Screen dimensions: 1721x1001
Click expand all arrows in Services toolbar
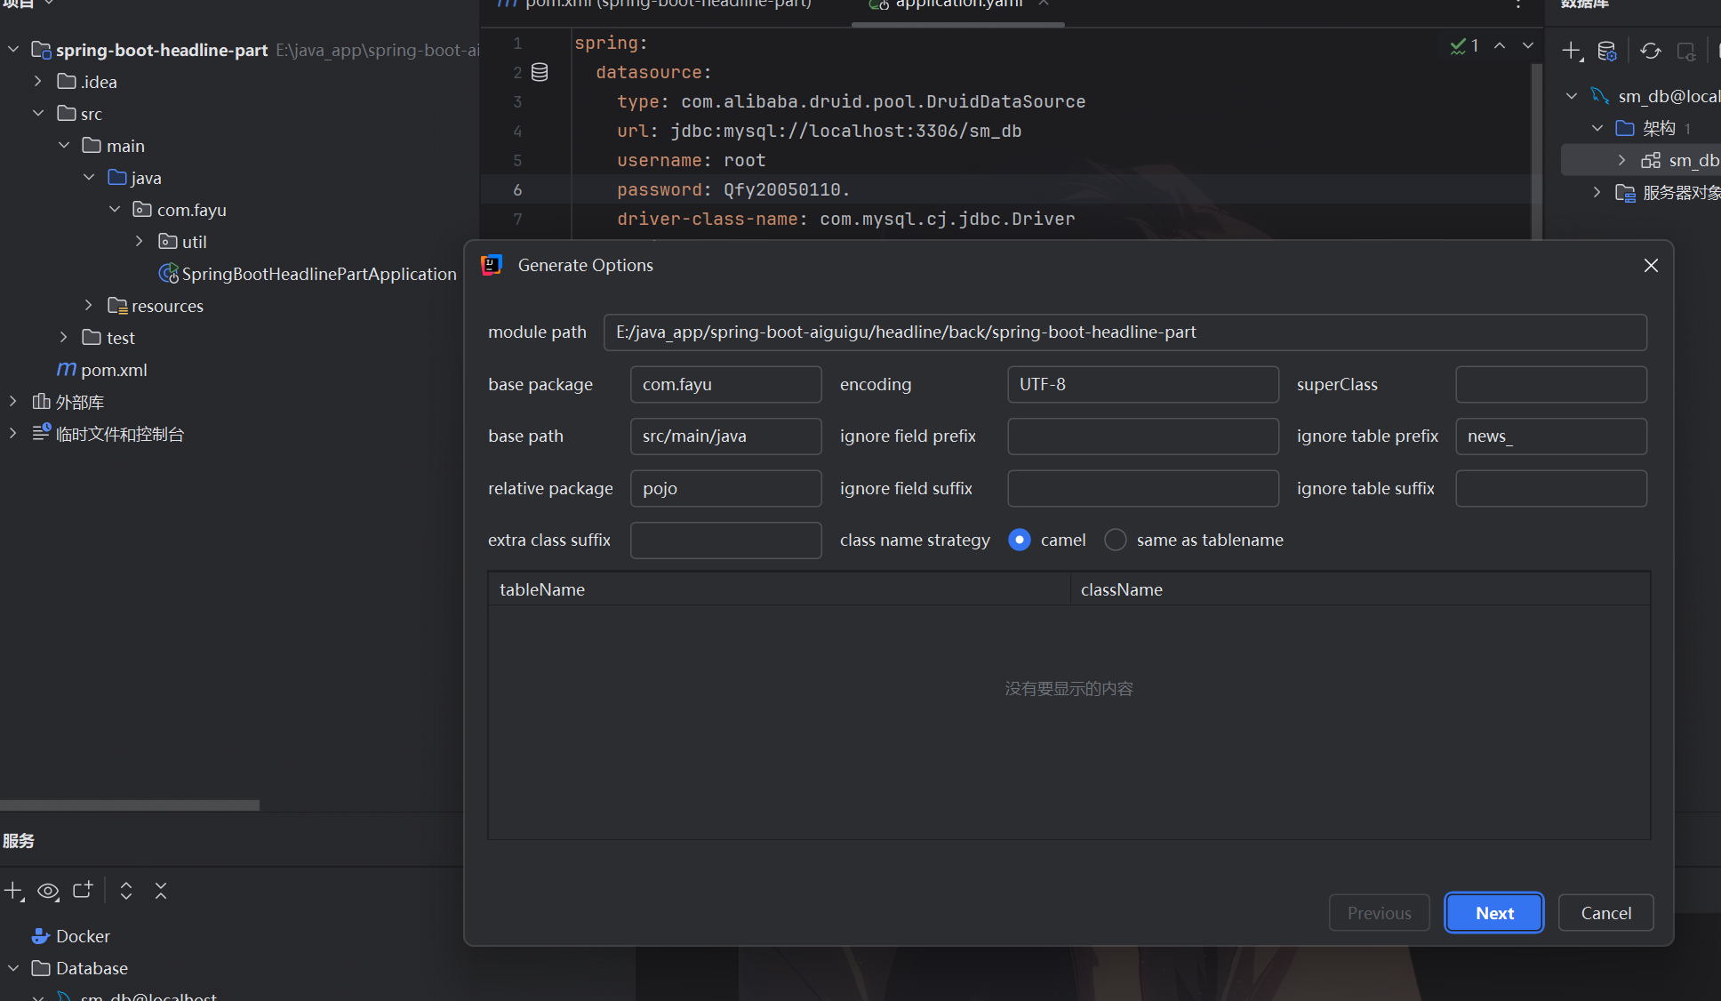point(126,891)
